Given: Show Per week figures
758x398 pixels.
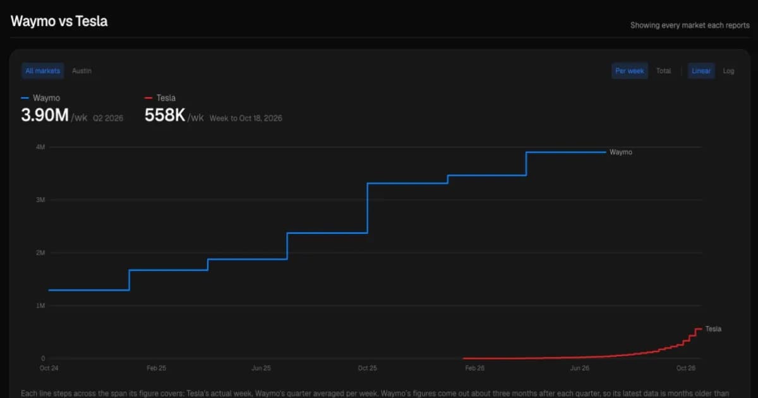Looking at the screenshot, I should 630,71.
